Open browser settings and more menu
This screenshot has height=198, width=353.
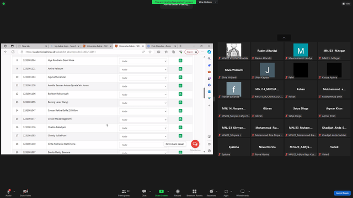pyautogui.click(x=202, y=52)
